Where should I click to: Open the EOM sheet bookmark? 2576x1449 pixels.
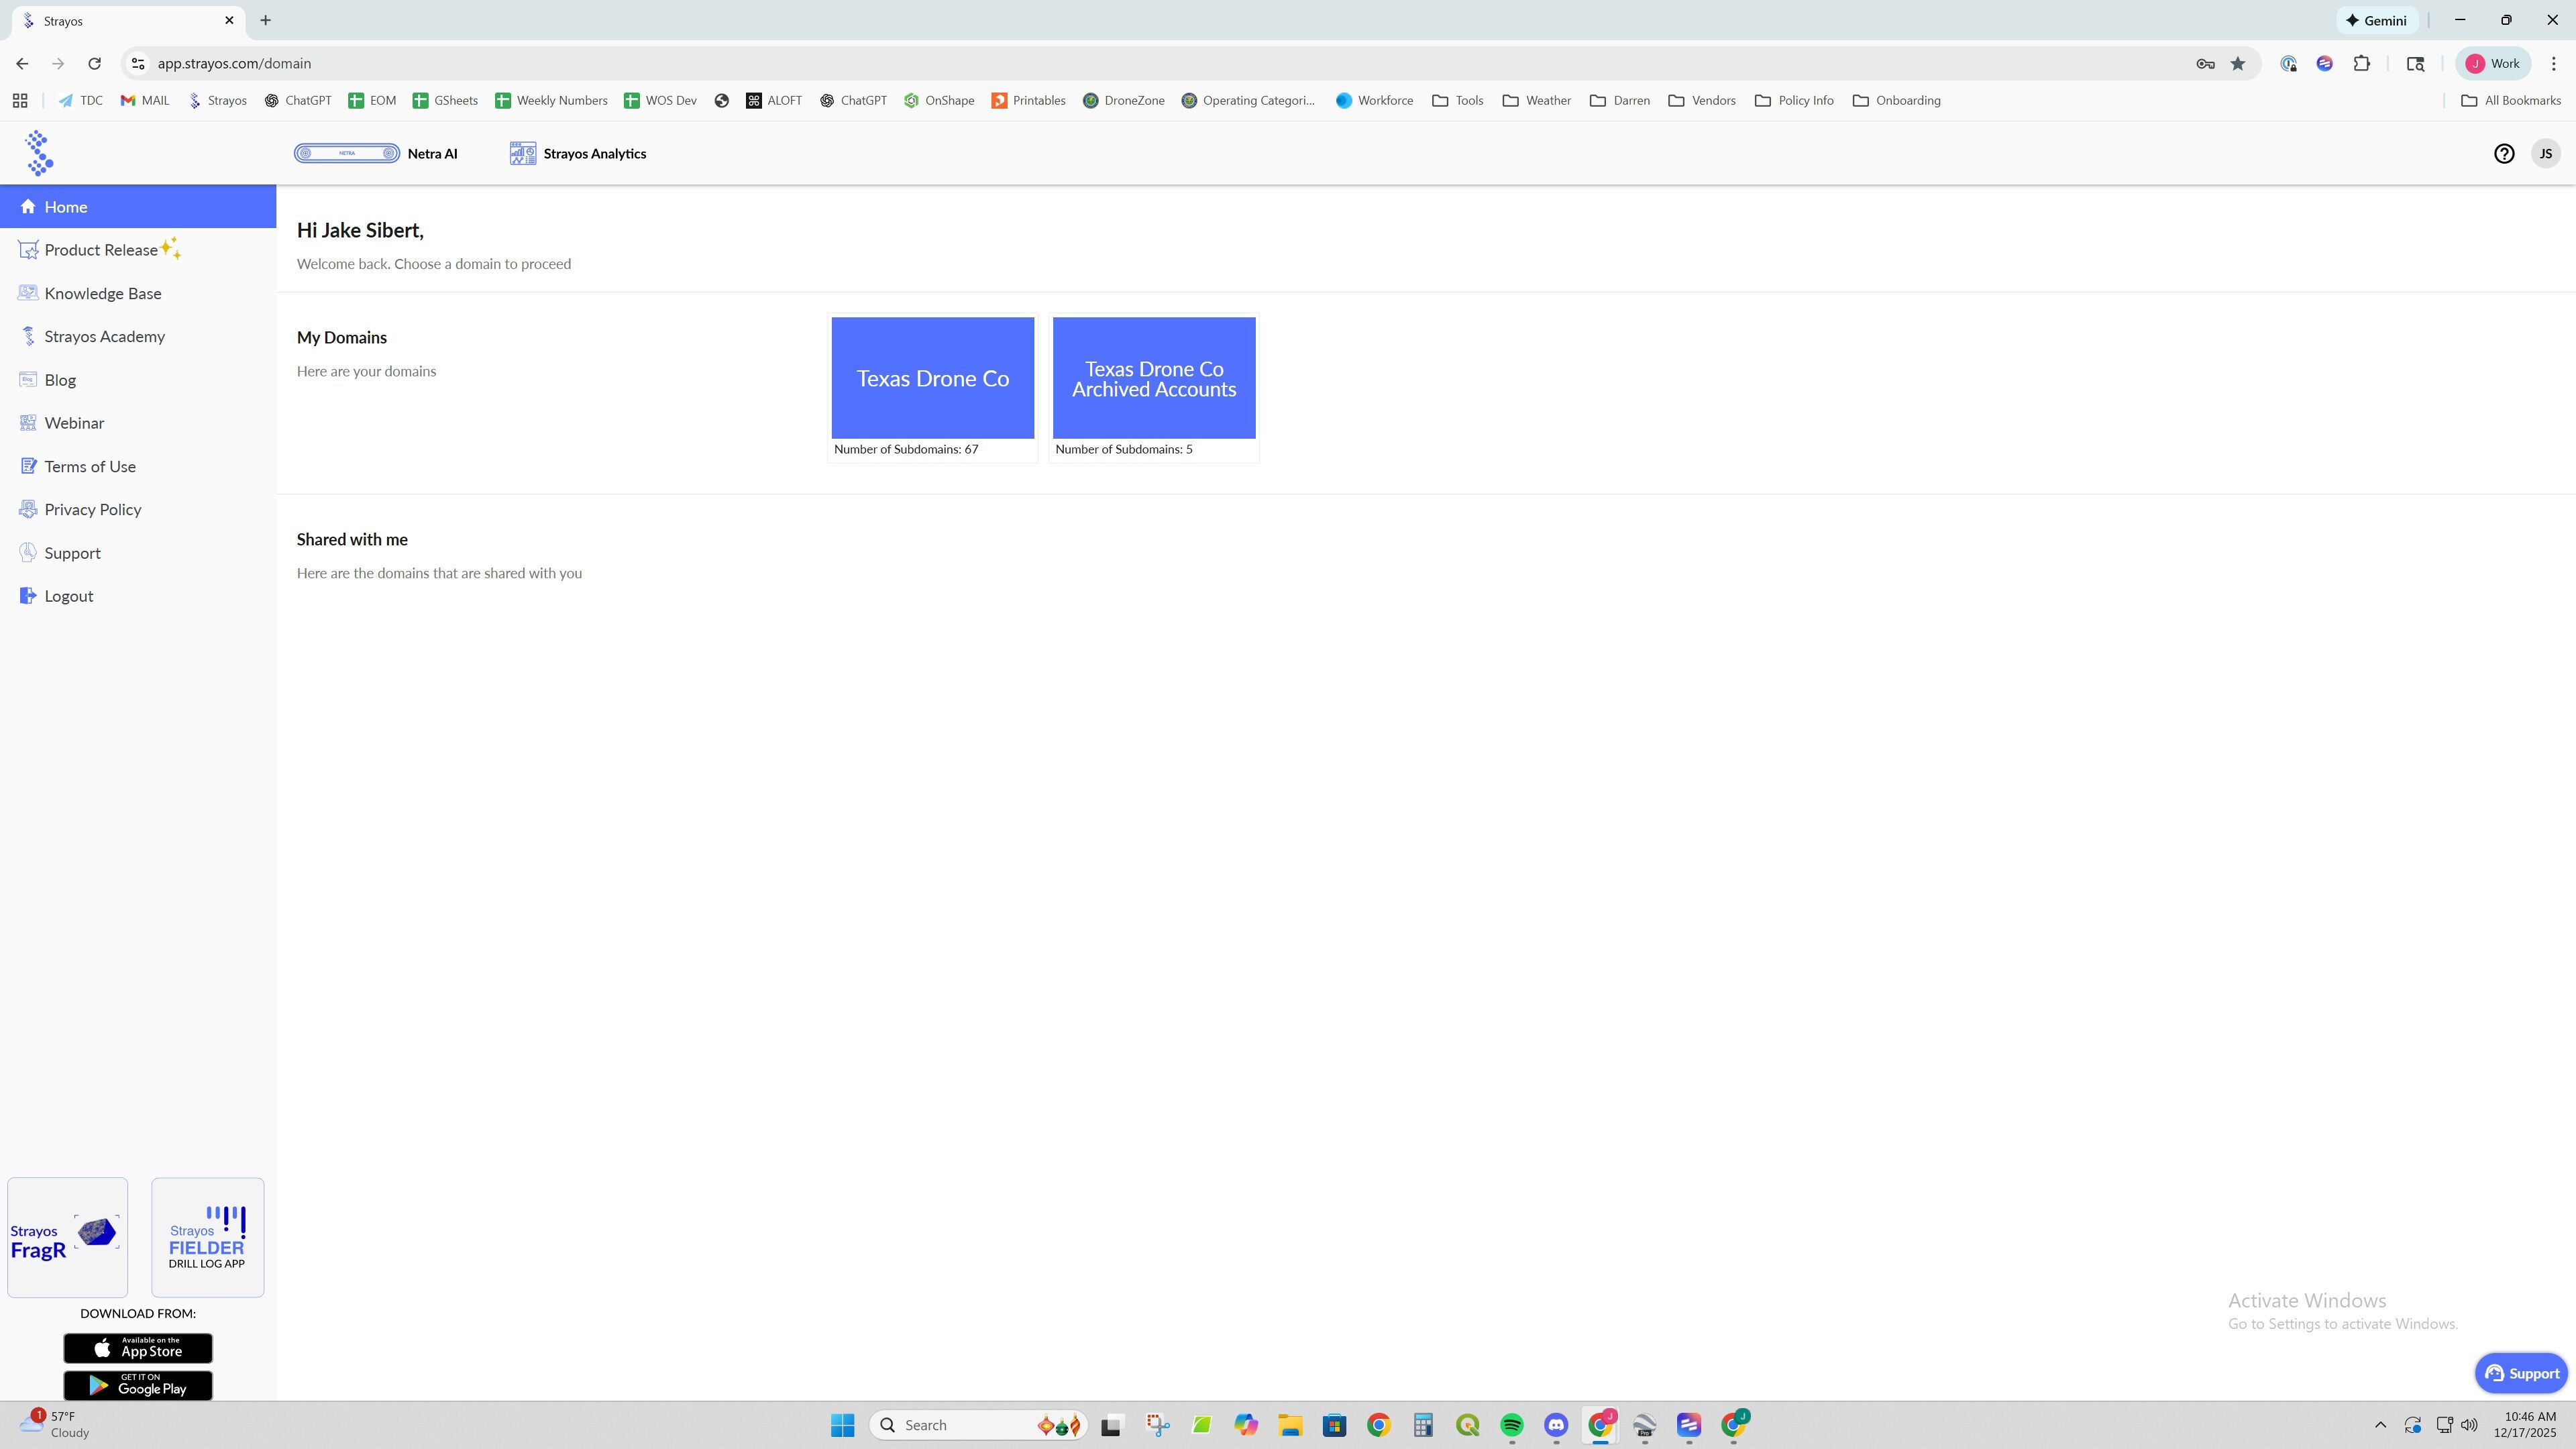click(x=372, y=100)
